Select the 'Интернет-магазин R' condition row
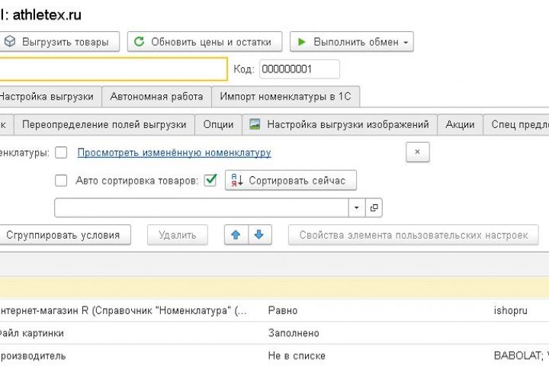Screen dimensions: 549x366 tap(274, 310)
